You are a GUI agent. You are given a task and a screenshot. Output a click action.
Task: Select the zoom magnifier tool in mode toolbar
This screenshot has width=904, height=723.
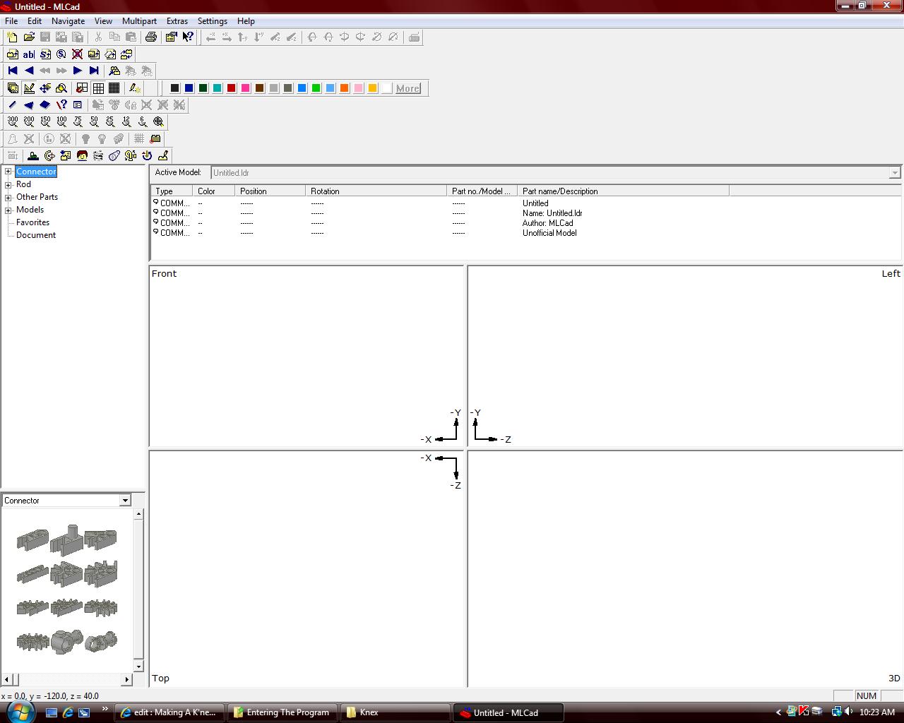click(61, 88)
